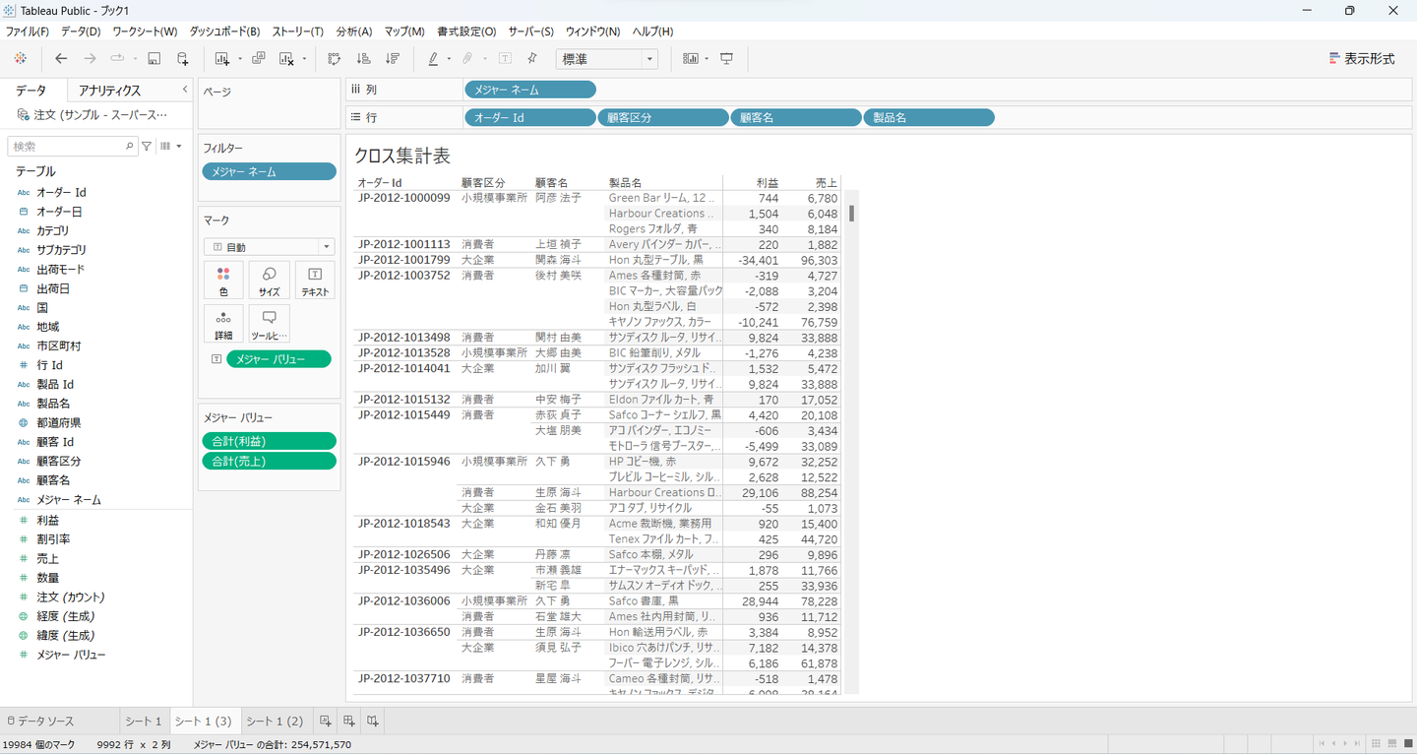Click the new dashboard icon at bottom

[x=348, y=721]
